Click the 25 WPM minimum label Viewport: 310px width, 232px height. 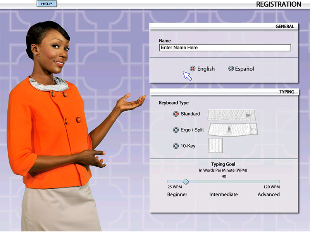tap(175, 187)
